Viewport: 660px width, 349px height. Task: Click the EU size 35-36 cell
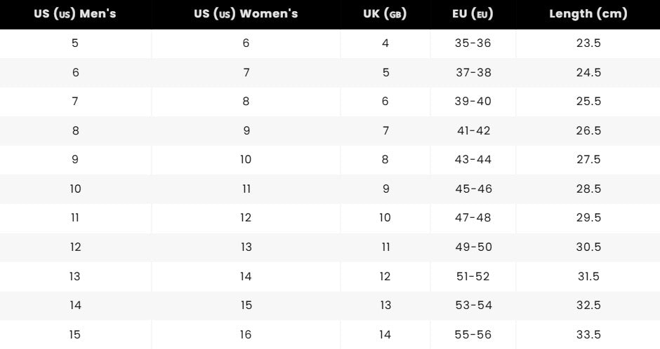click(473, 43)
